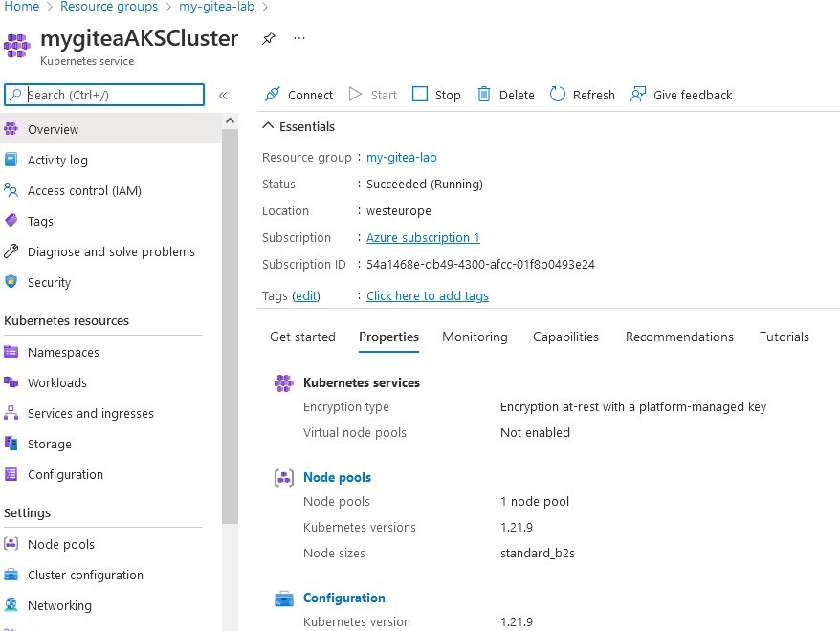Click the Give feedback person icon
This screenshot has height=631, width=840.
pos(638,95)
